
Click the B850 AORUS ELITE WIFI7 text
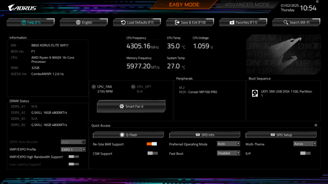(x=50, y=45)
